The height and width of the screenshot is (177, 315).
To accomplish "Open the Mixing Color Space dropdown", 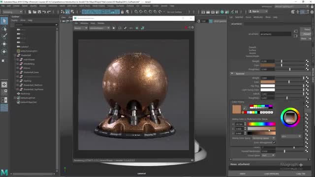I will point(264,138).
